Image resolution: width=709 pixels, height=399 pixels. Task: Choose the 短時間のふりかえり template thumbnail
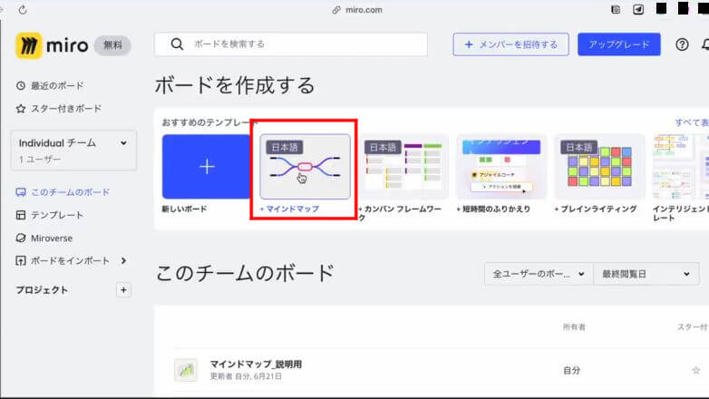click(501, 167)
